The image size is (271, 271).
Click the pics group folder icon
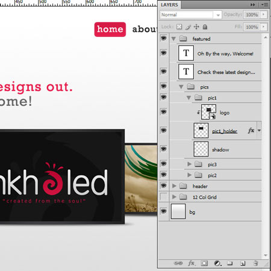point(191,87)
